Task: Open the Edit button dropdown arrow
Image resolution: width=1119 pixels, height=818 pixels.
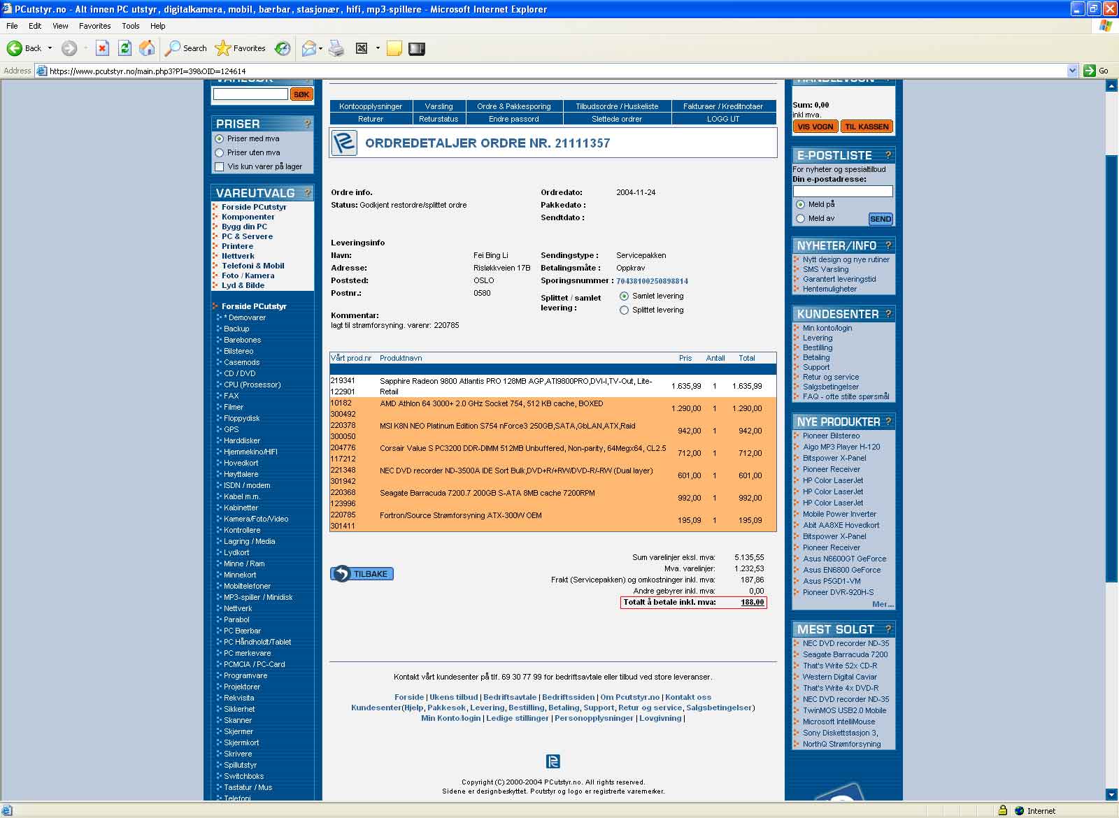Action: 378,48
